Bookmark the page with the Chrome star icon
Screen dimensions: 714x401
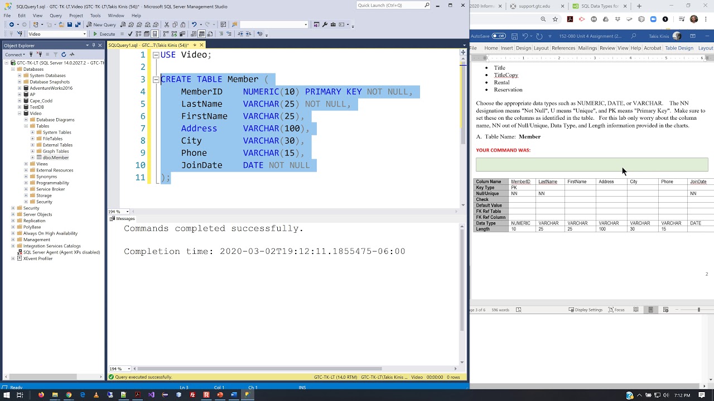[555, 19]
